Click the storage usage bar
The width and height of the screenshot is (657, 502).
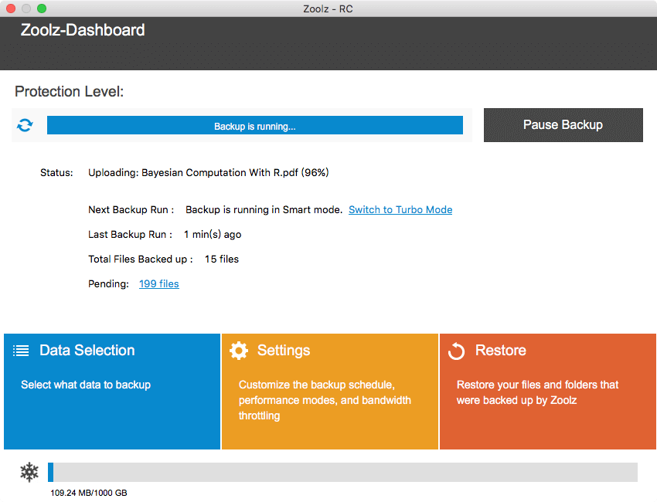[x=343, y=472]
